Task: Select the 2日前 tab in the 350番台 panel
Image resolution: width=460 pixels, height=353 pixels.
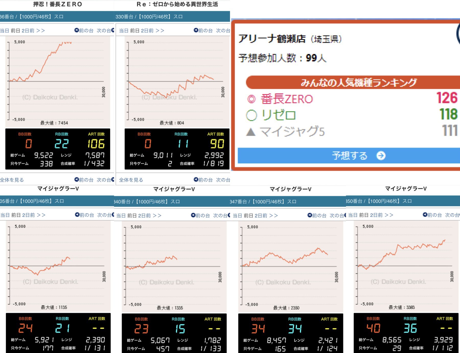Action: 376,215
